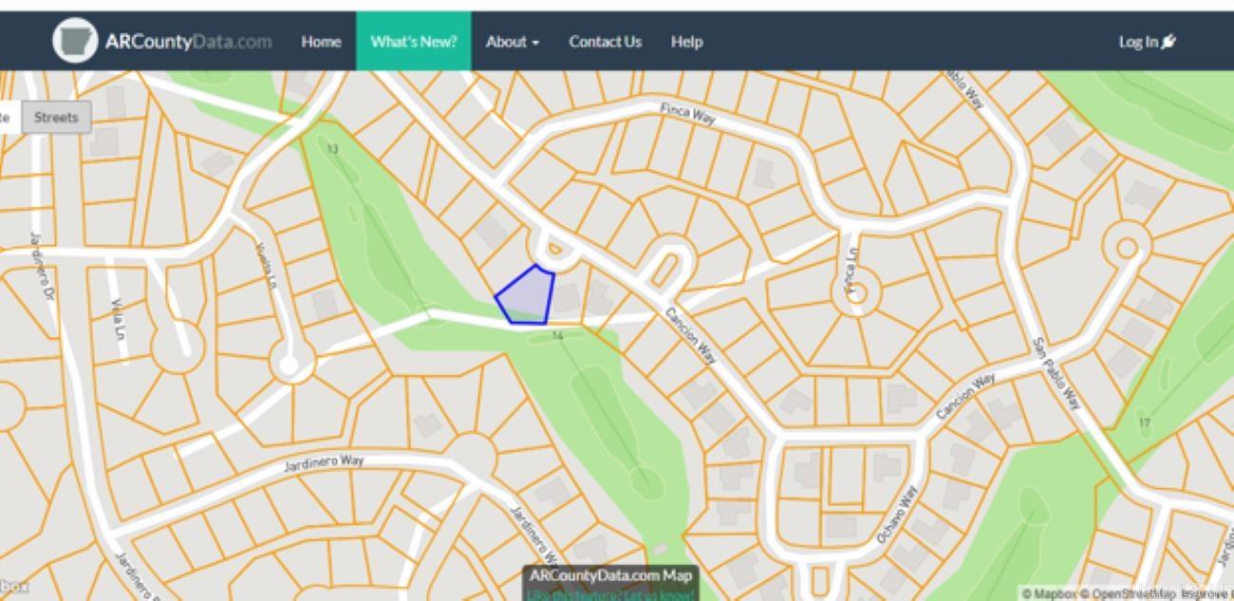
Task: Open the Help page
Action: (x=686, y=42)
